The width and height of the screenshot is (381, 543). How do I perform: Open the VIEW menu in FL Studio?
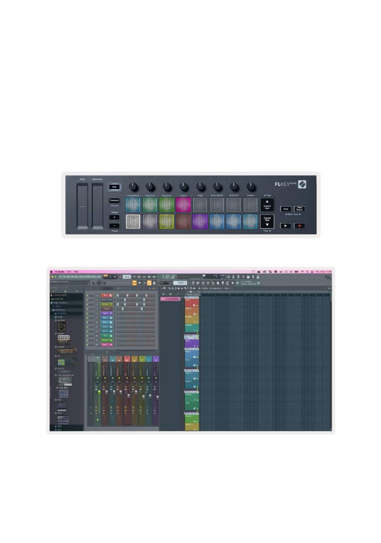[81, 277]
